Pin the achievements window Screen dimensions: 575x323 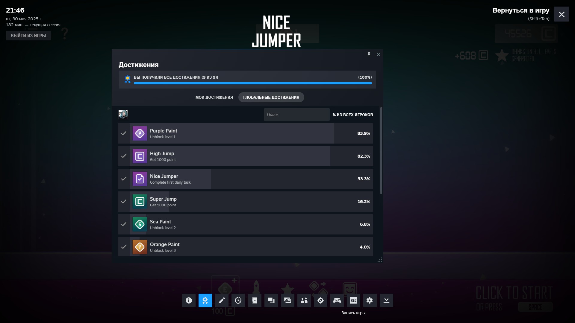369,54
